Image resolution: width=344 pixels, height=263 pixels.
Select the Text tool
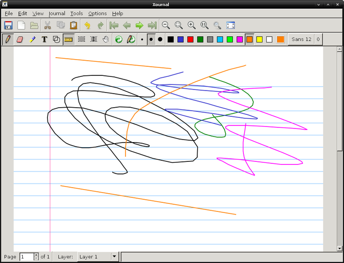click(x=45, y=39)
